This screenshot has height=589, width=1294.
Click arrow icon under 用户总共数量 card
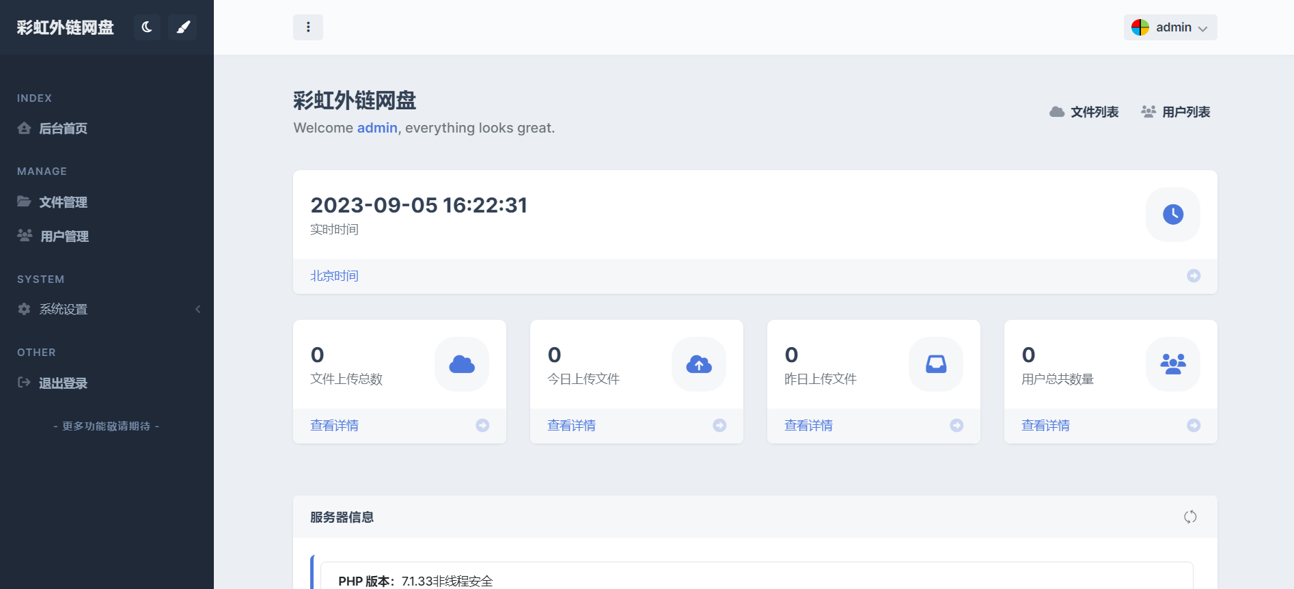1194,426
